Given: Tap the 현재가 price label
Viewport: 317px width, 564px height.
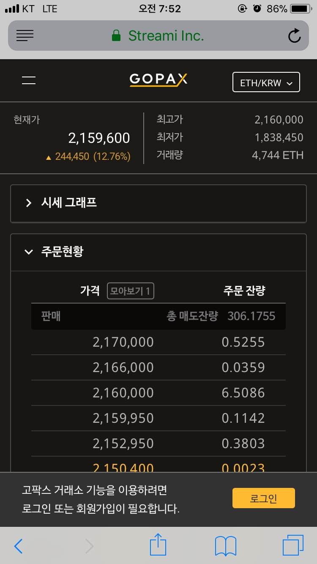Looking at the screenshot, I should [27, 120].
